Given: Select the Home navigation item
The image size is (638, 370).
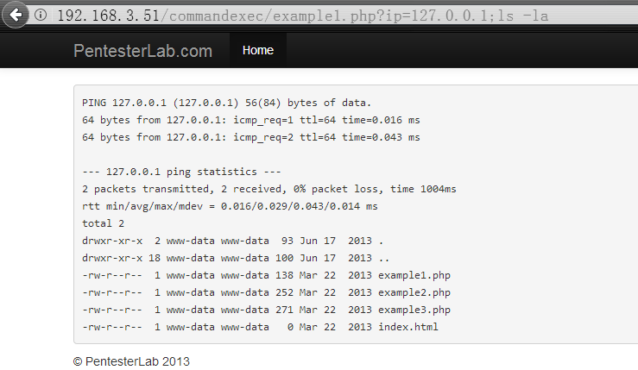Looking at the screenshot, I should (x=258, y=50).
